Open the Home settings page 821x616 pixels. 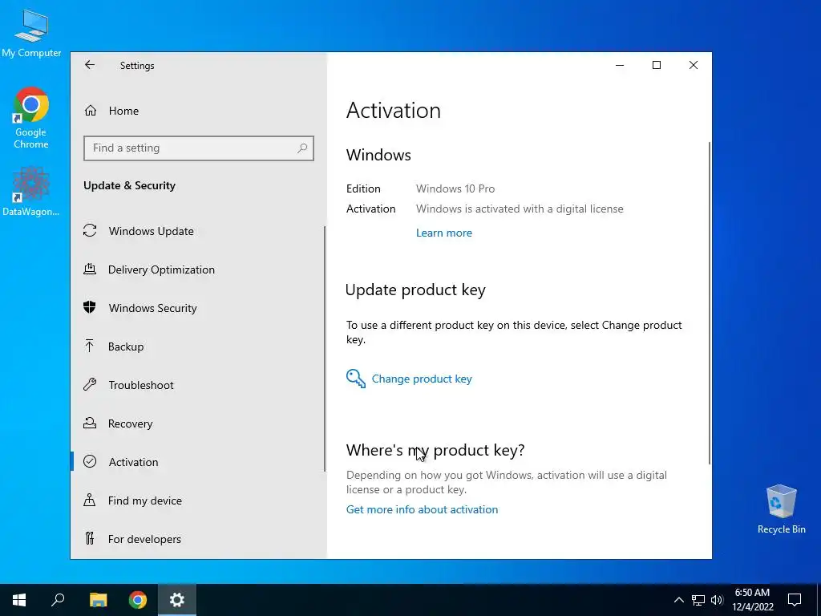[x=199, y=111]
